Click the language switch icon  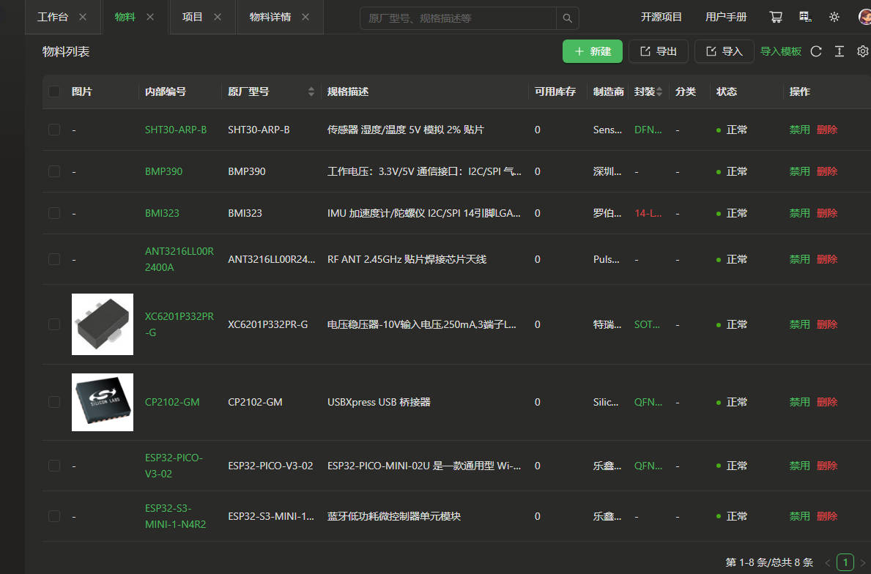tap(806, 18)
